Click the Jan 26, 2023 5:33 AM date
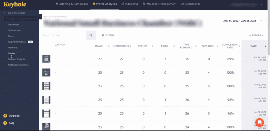This screenshot has height=131, width=270. 260,59
